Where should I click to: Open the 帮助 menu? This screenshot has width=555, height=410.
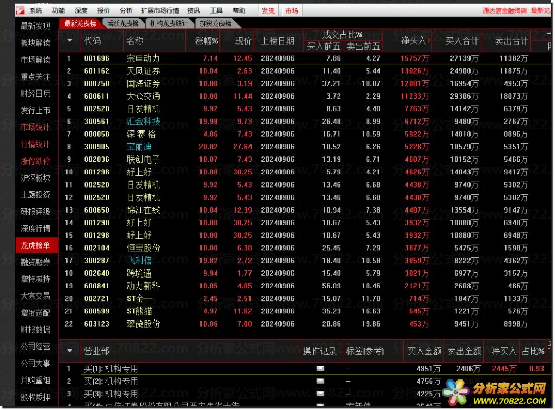point(239,10)
